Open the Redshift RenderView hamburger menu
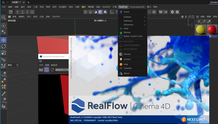The width and height of the screenshot is (218, 124). 40,61
